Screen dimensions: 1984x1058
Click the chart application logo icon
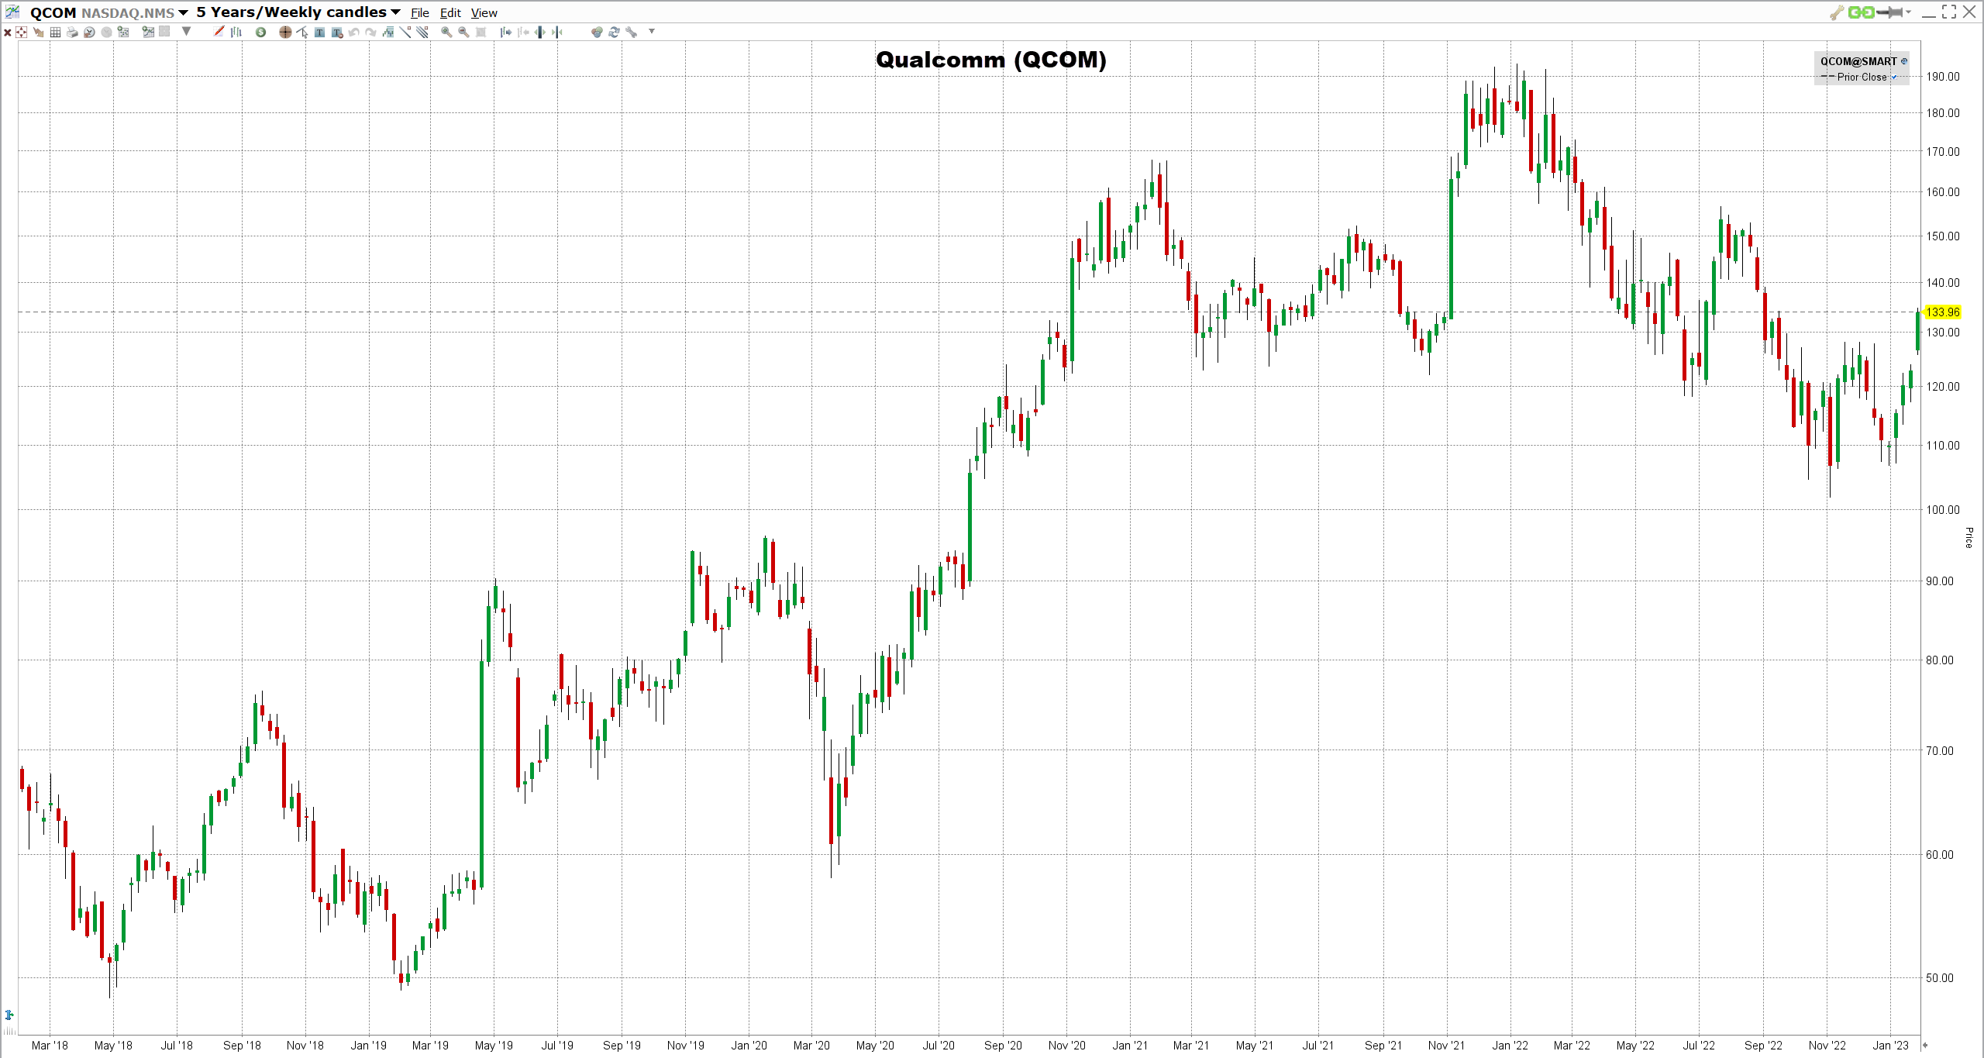[12, 12]
